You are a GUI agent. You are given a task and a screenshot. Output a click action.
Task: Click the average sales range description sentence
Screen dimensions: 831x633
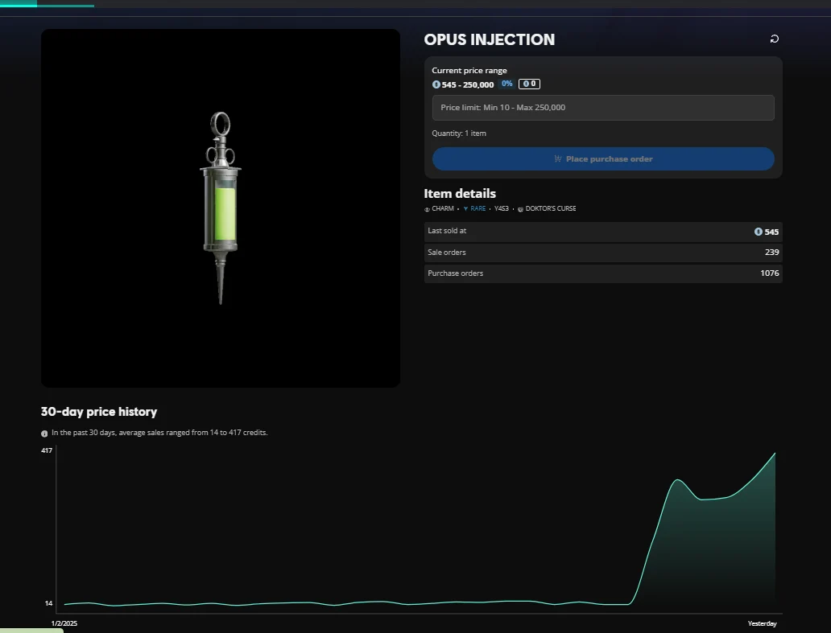tap(159, 433)
